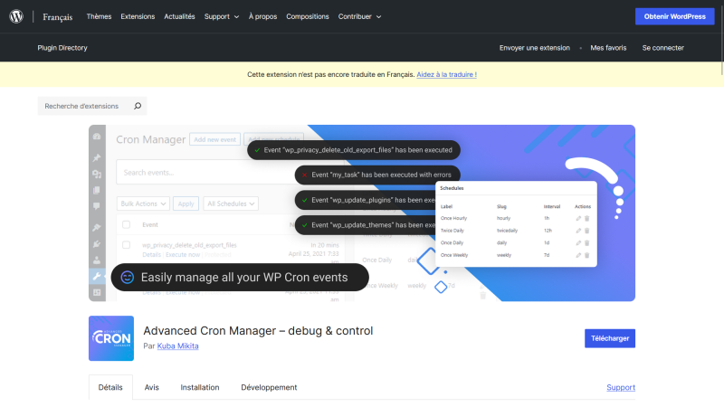Open the Plugin Directory link
The width and height of the screenshot is (724, 407).
pos(62,48)
